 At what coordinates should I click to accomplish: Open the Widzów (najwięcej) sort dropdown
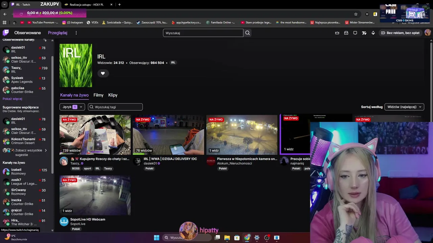404,107
